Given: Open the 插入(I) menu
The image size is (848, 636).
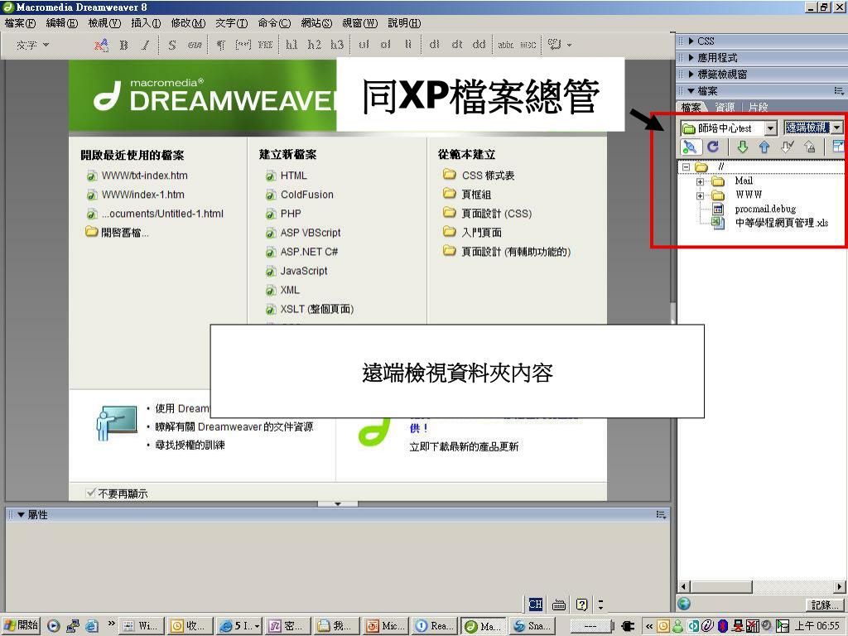Looking at the screenshot, I should (146, 23).
